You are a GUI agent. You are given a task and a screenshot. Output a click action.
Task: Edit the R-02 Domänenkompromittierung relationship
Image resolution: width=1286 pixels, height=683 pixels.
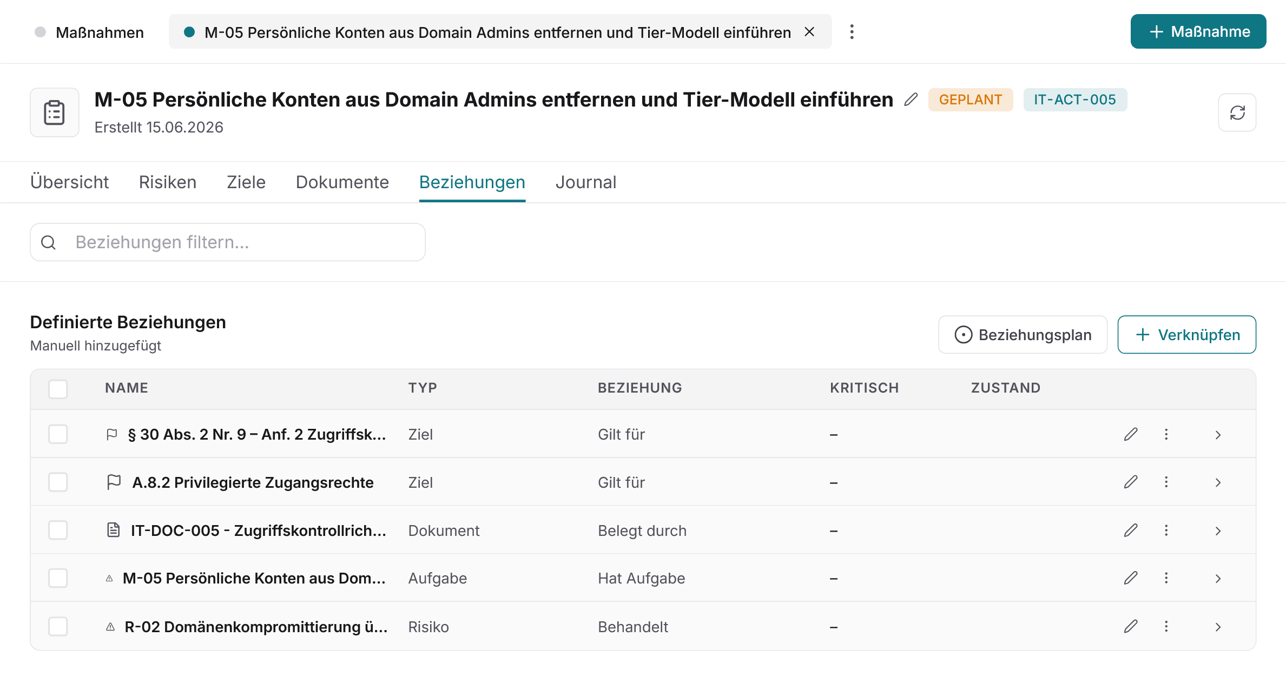point(1131,626)
